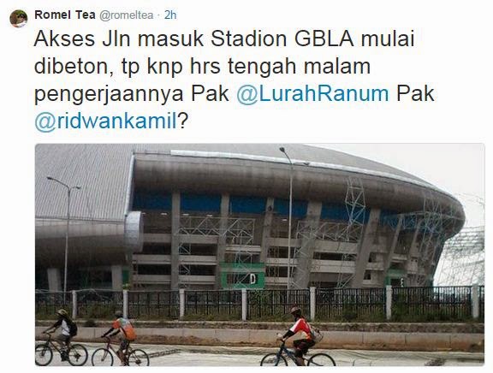Click the black fence in the photo
Image resolution: width=493 pixels, height=373 pixels.
point(259,304)
